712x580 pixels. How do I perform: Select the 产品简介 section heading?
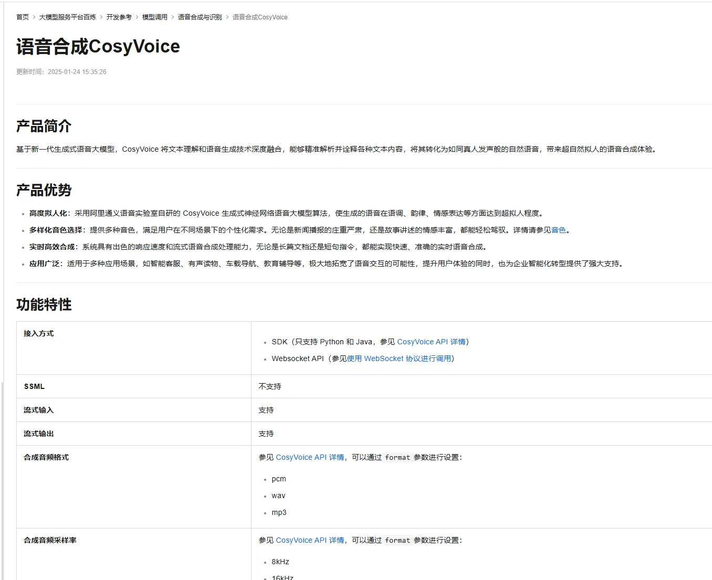click(44, 126)
